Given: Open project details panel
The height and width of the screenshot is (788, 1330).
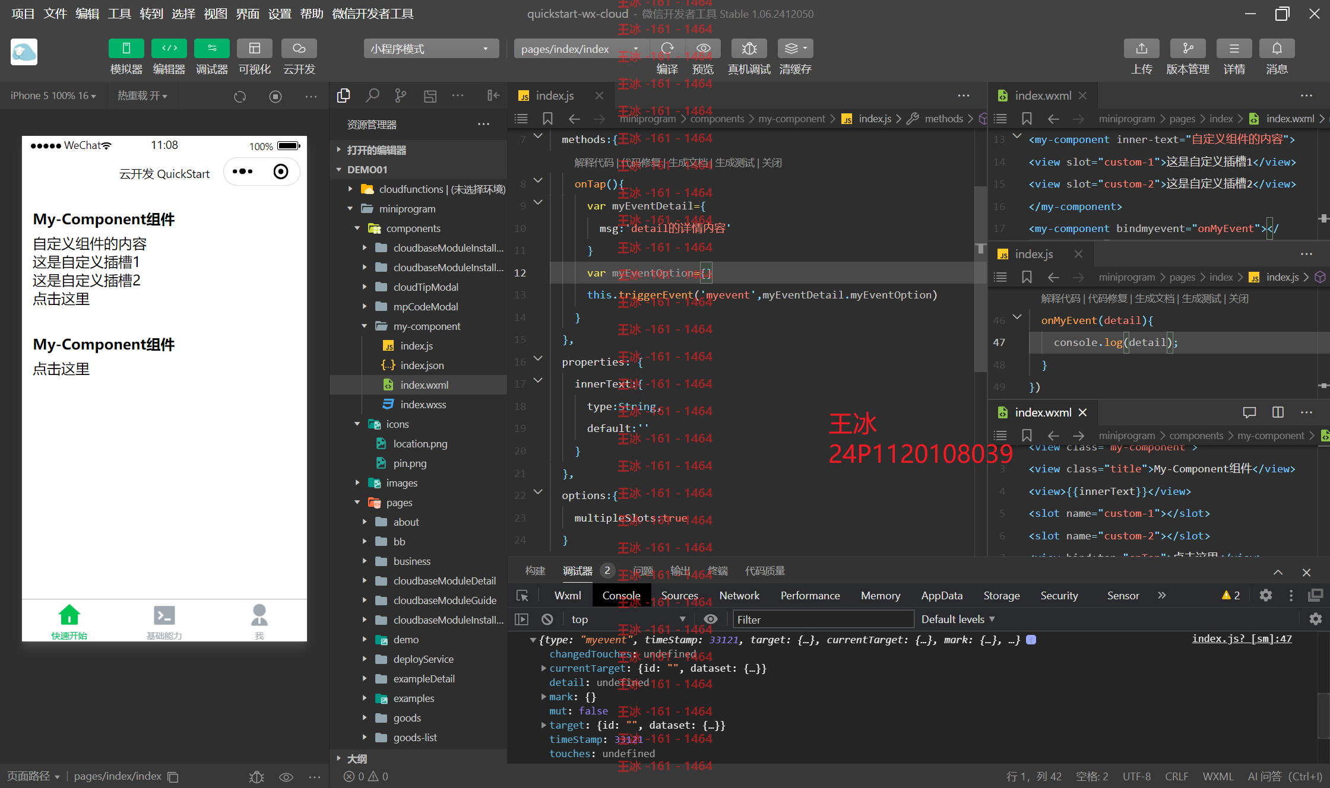Looking at the screenshot, I should pos(1234,49).
